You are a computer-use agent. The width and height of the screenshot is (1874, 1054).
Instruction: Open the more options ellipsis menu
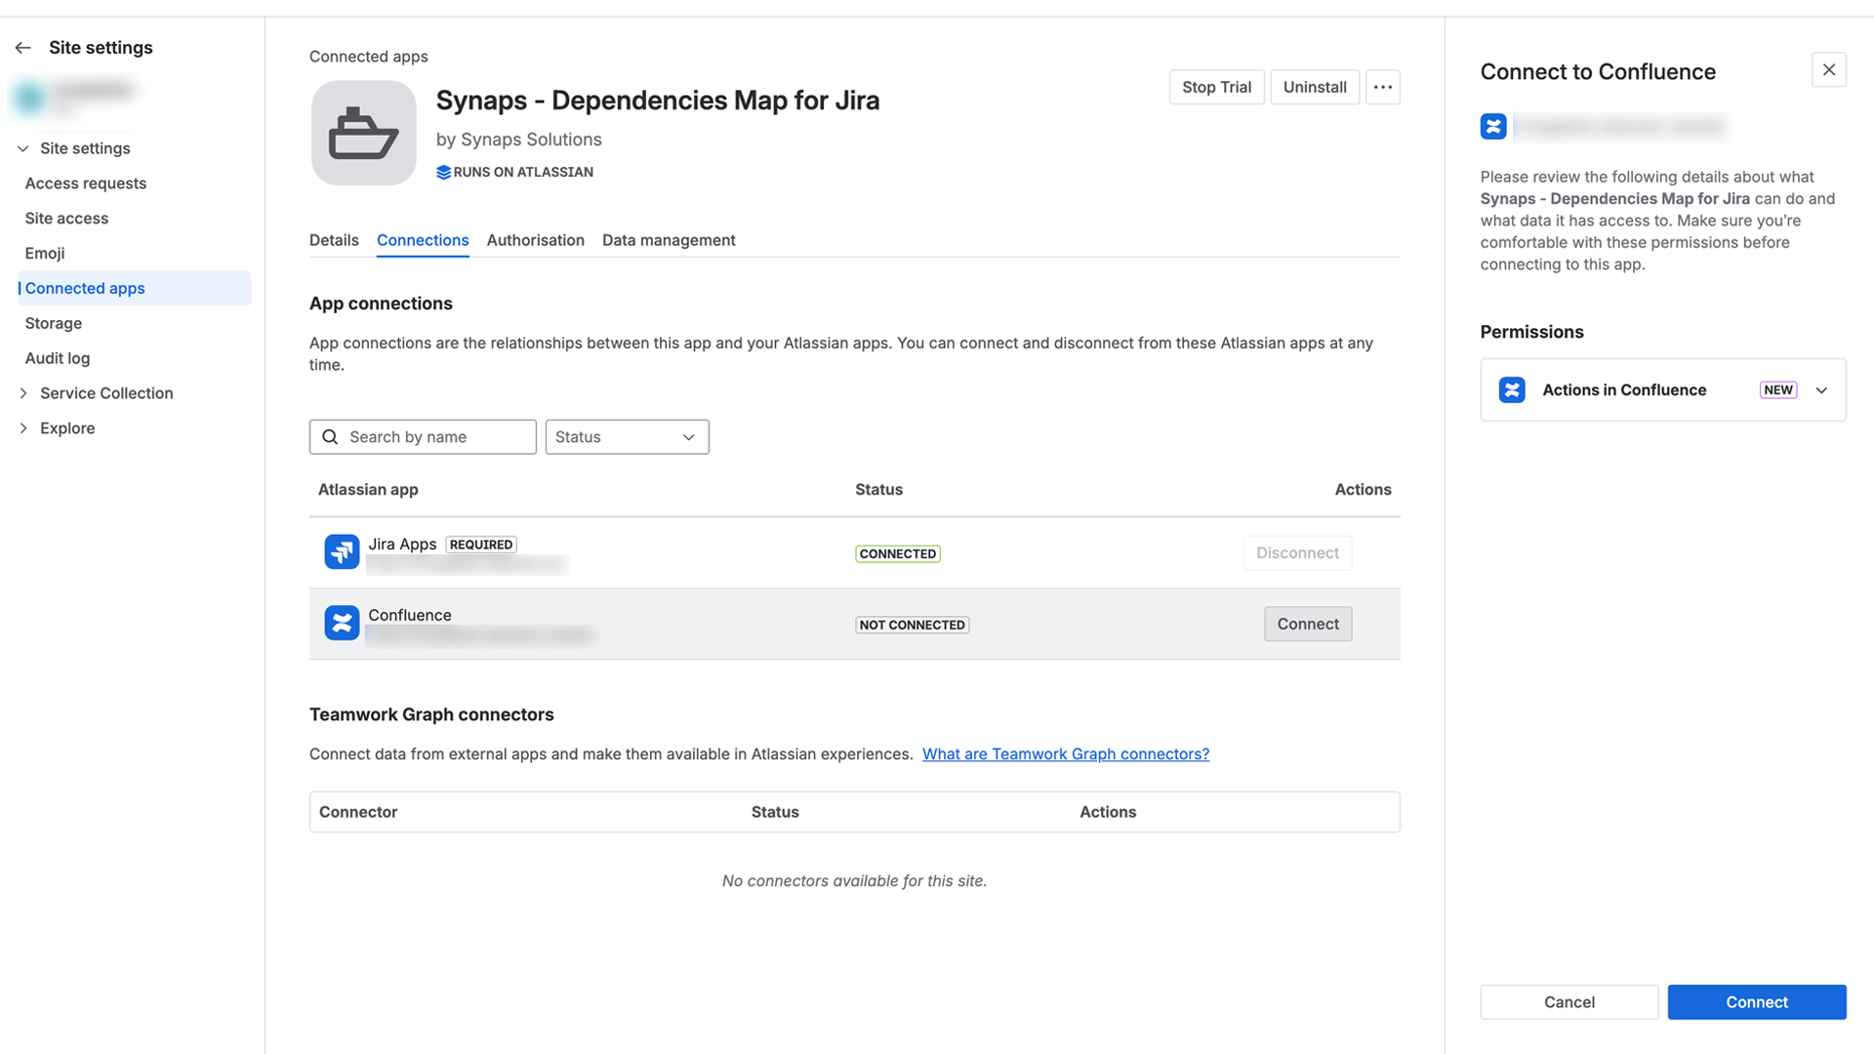click(1382, 88)
